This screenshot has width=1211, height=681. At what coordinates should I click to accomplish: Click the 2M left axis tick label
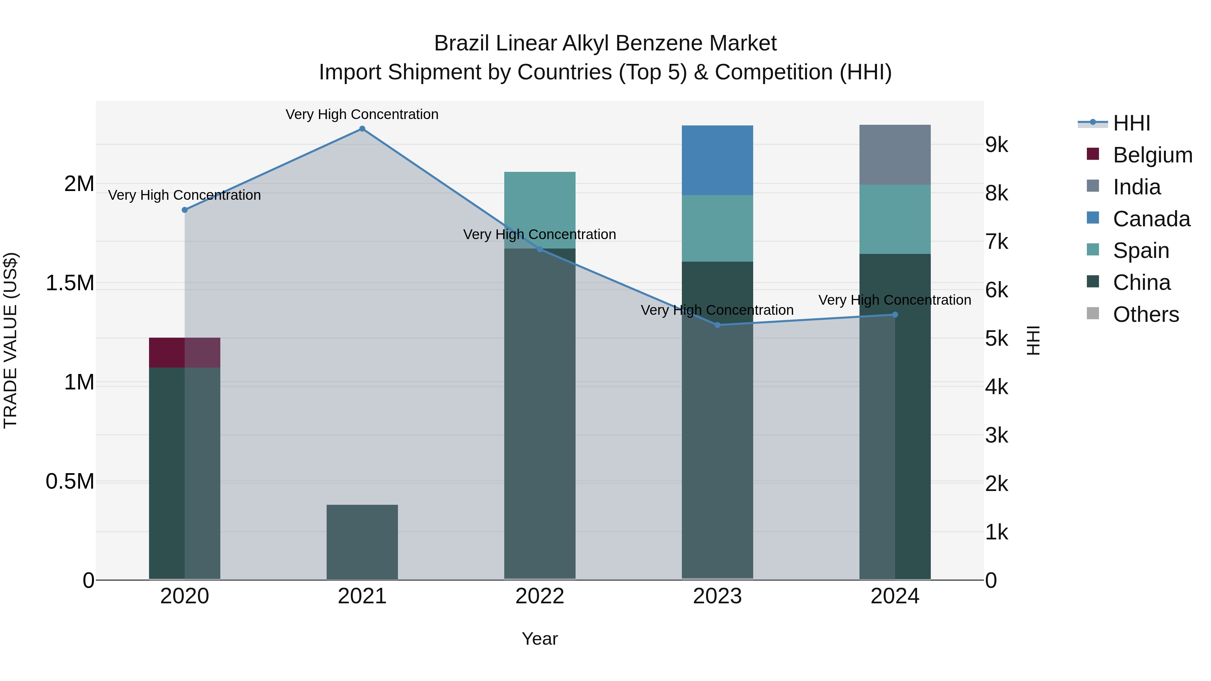click(79, 184)
